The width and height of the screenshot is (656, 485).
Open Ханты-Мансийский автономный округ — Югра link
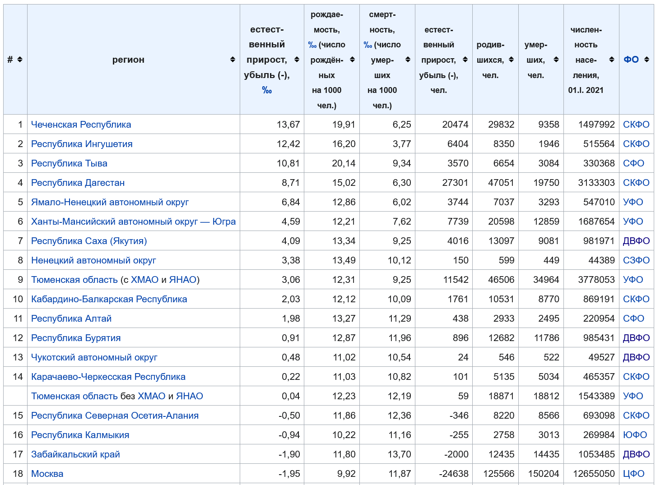coord(133,222)
